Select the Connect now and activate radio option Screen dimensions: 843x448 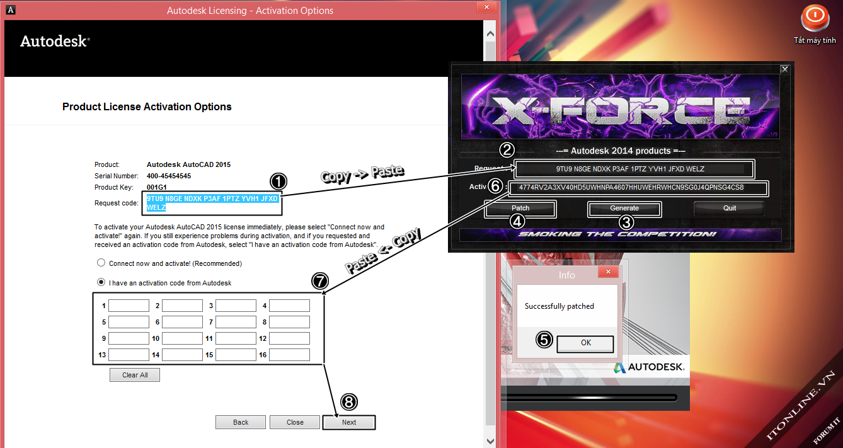101,263
